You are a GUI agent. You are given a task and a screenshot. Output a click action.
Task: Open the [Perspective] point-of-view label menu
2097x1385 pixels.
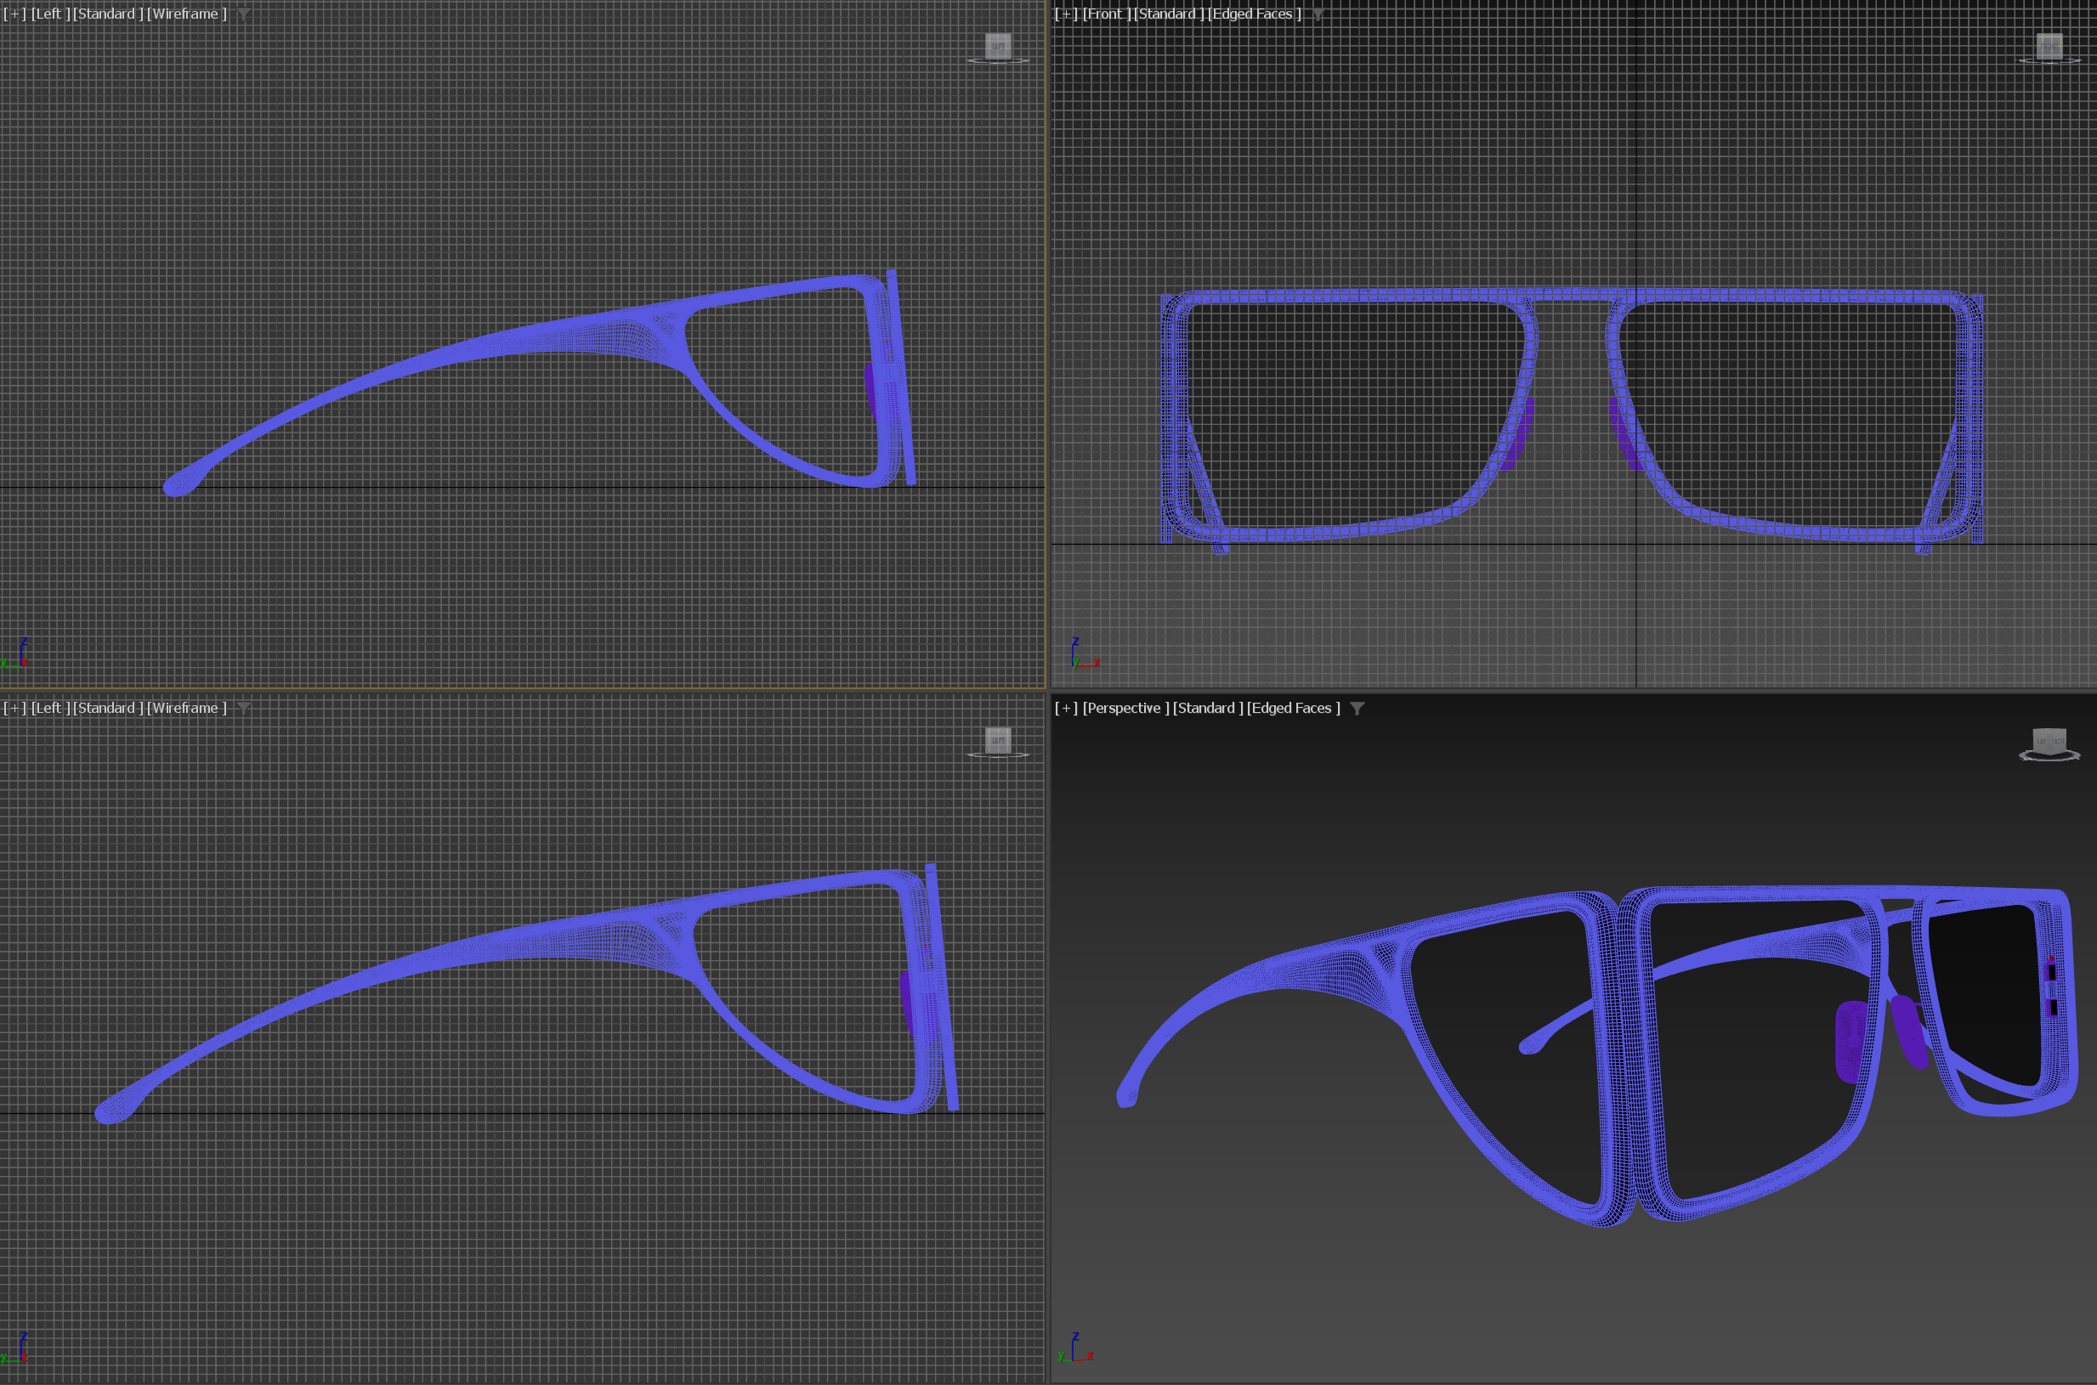(1125, 709)
